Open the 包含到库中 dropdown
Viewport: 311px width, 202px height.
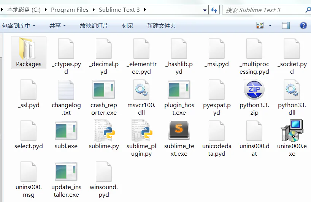click(x=19, y=25)
